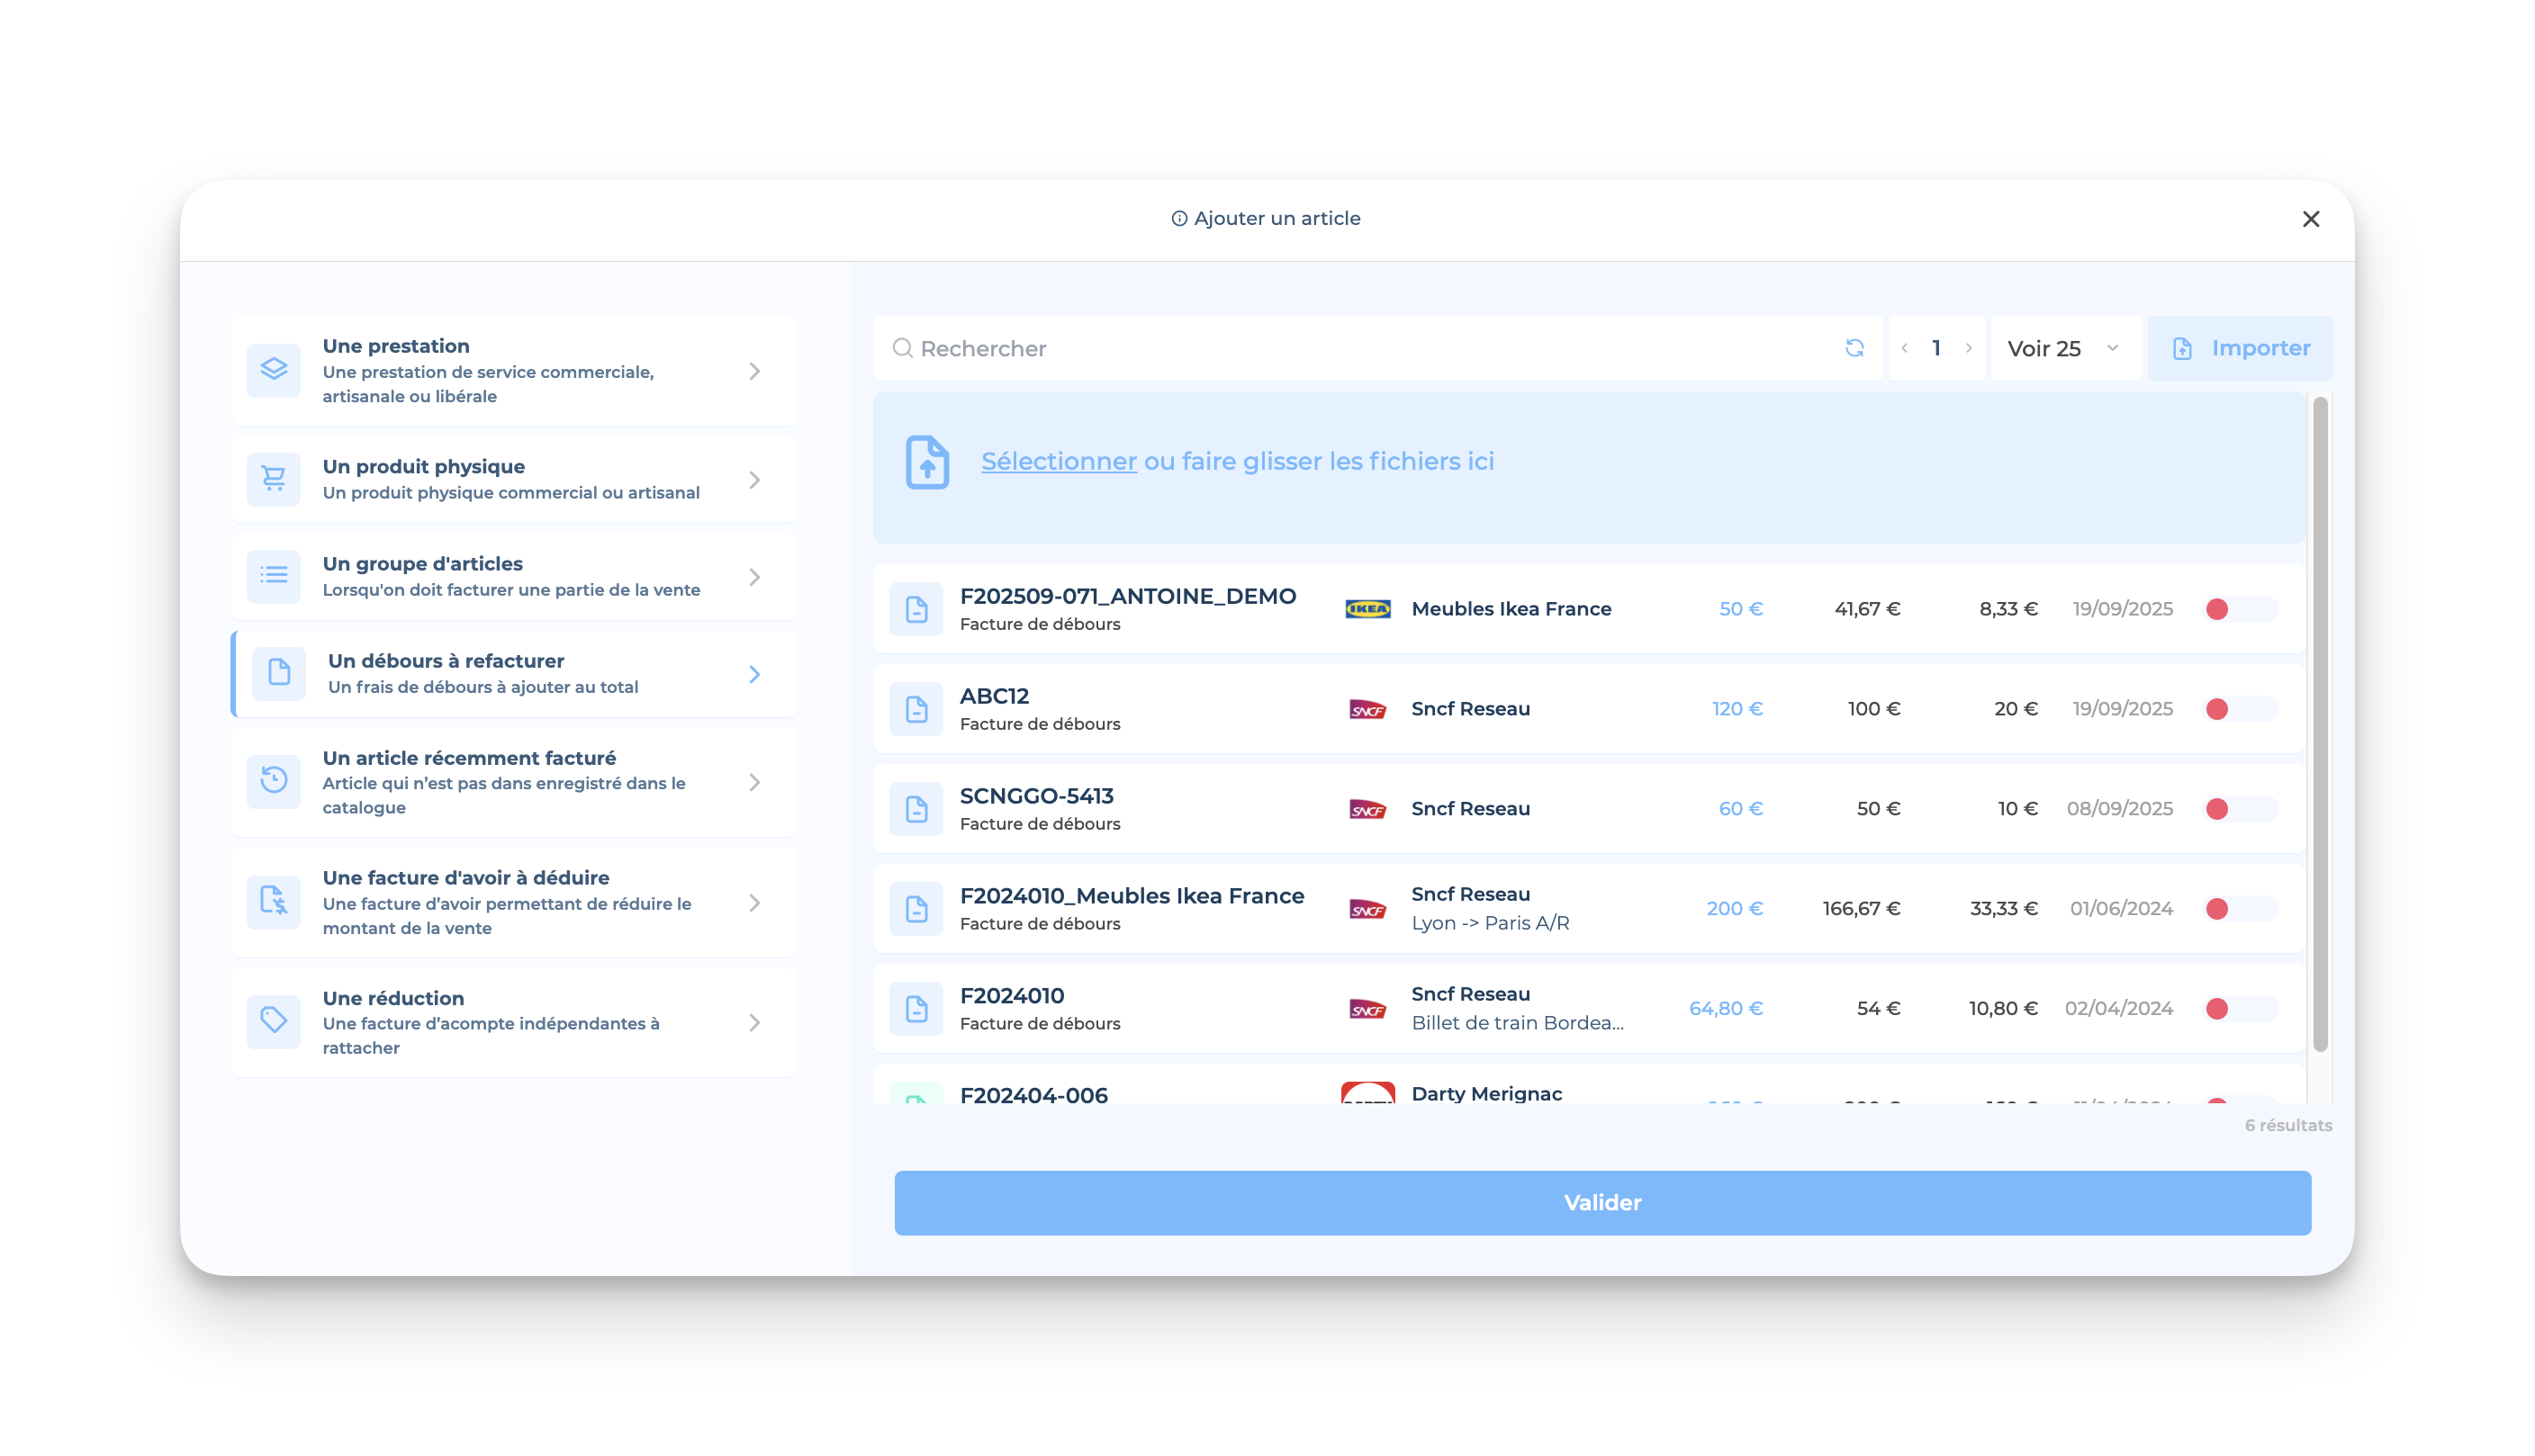The height and width of the screenshot is (1456, 2535).
Task: Open the Voir 25 page size dropdown
Action: click(2062, 348)
